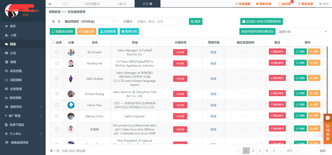Click the green 搜索 search button
This screenshot has height=155, width=332.
pos(196,21)
